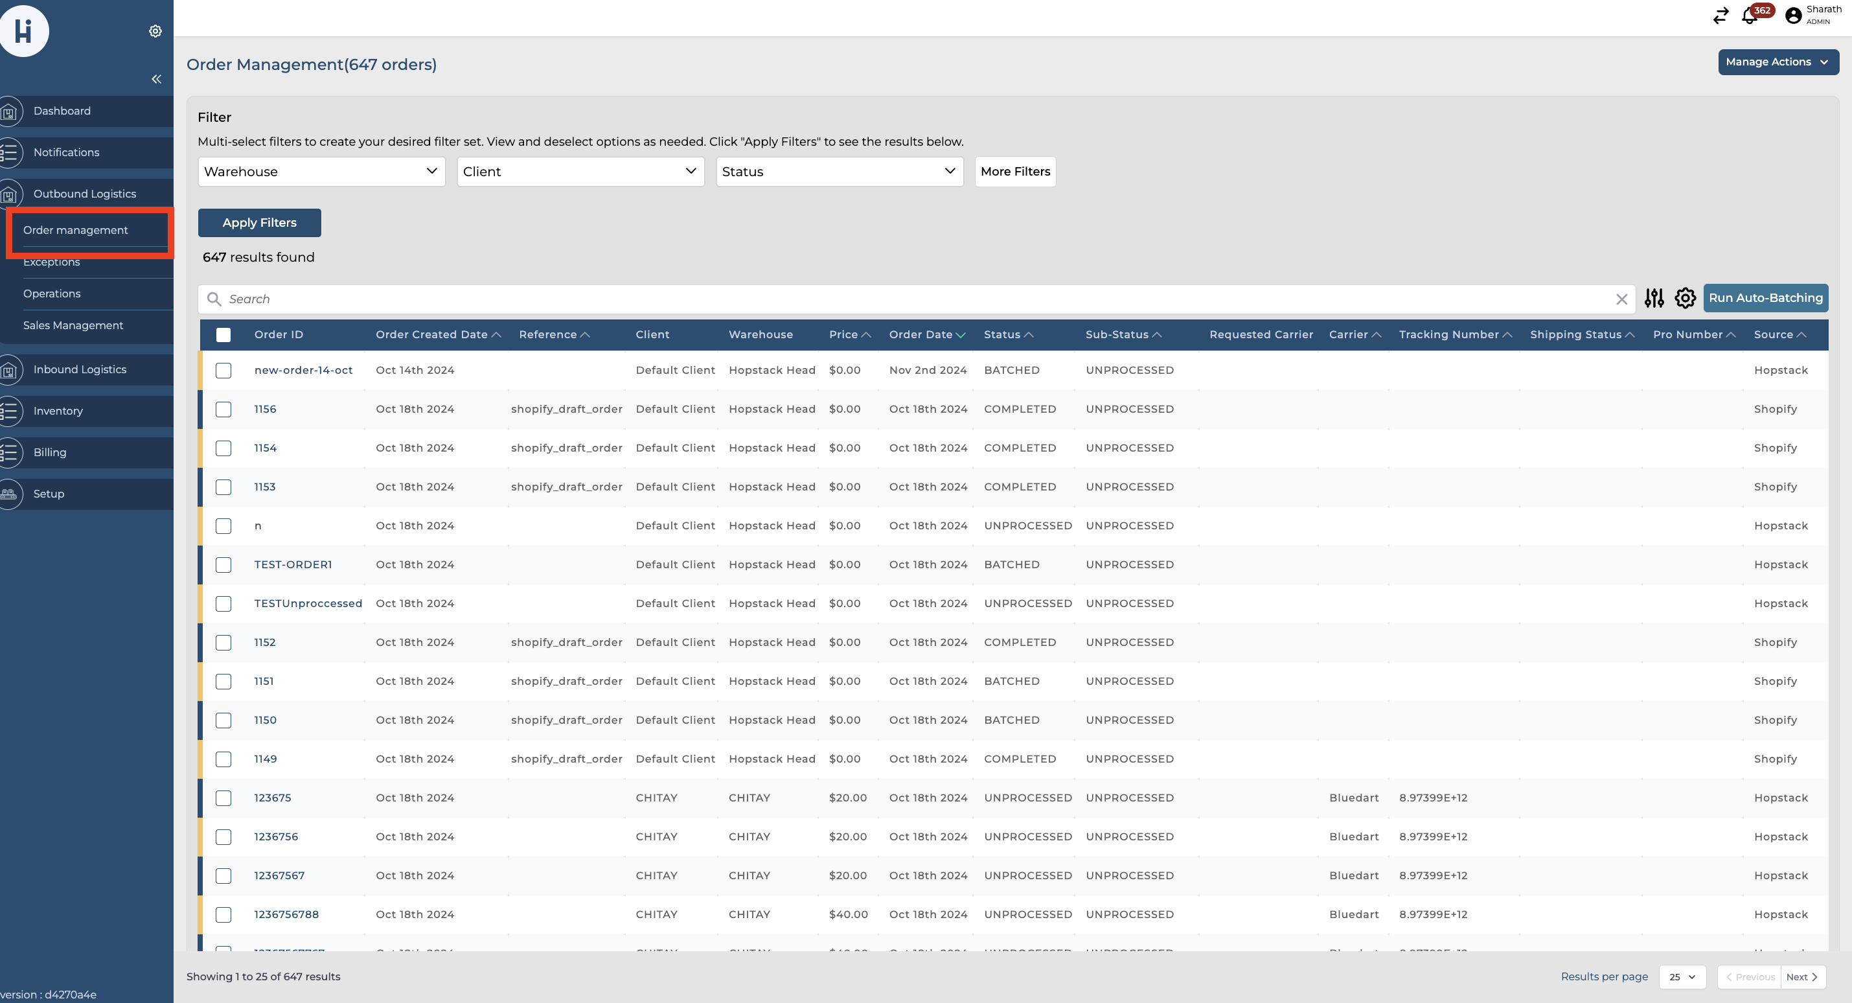Screen dimensions: 1852x1003
Task: Open Inbound Logistics menu
Action: [80, 369]
